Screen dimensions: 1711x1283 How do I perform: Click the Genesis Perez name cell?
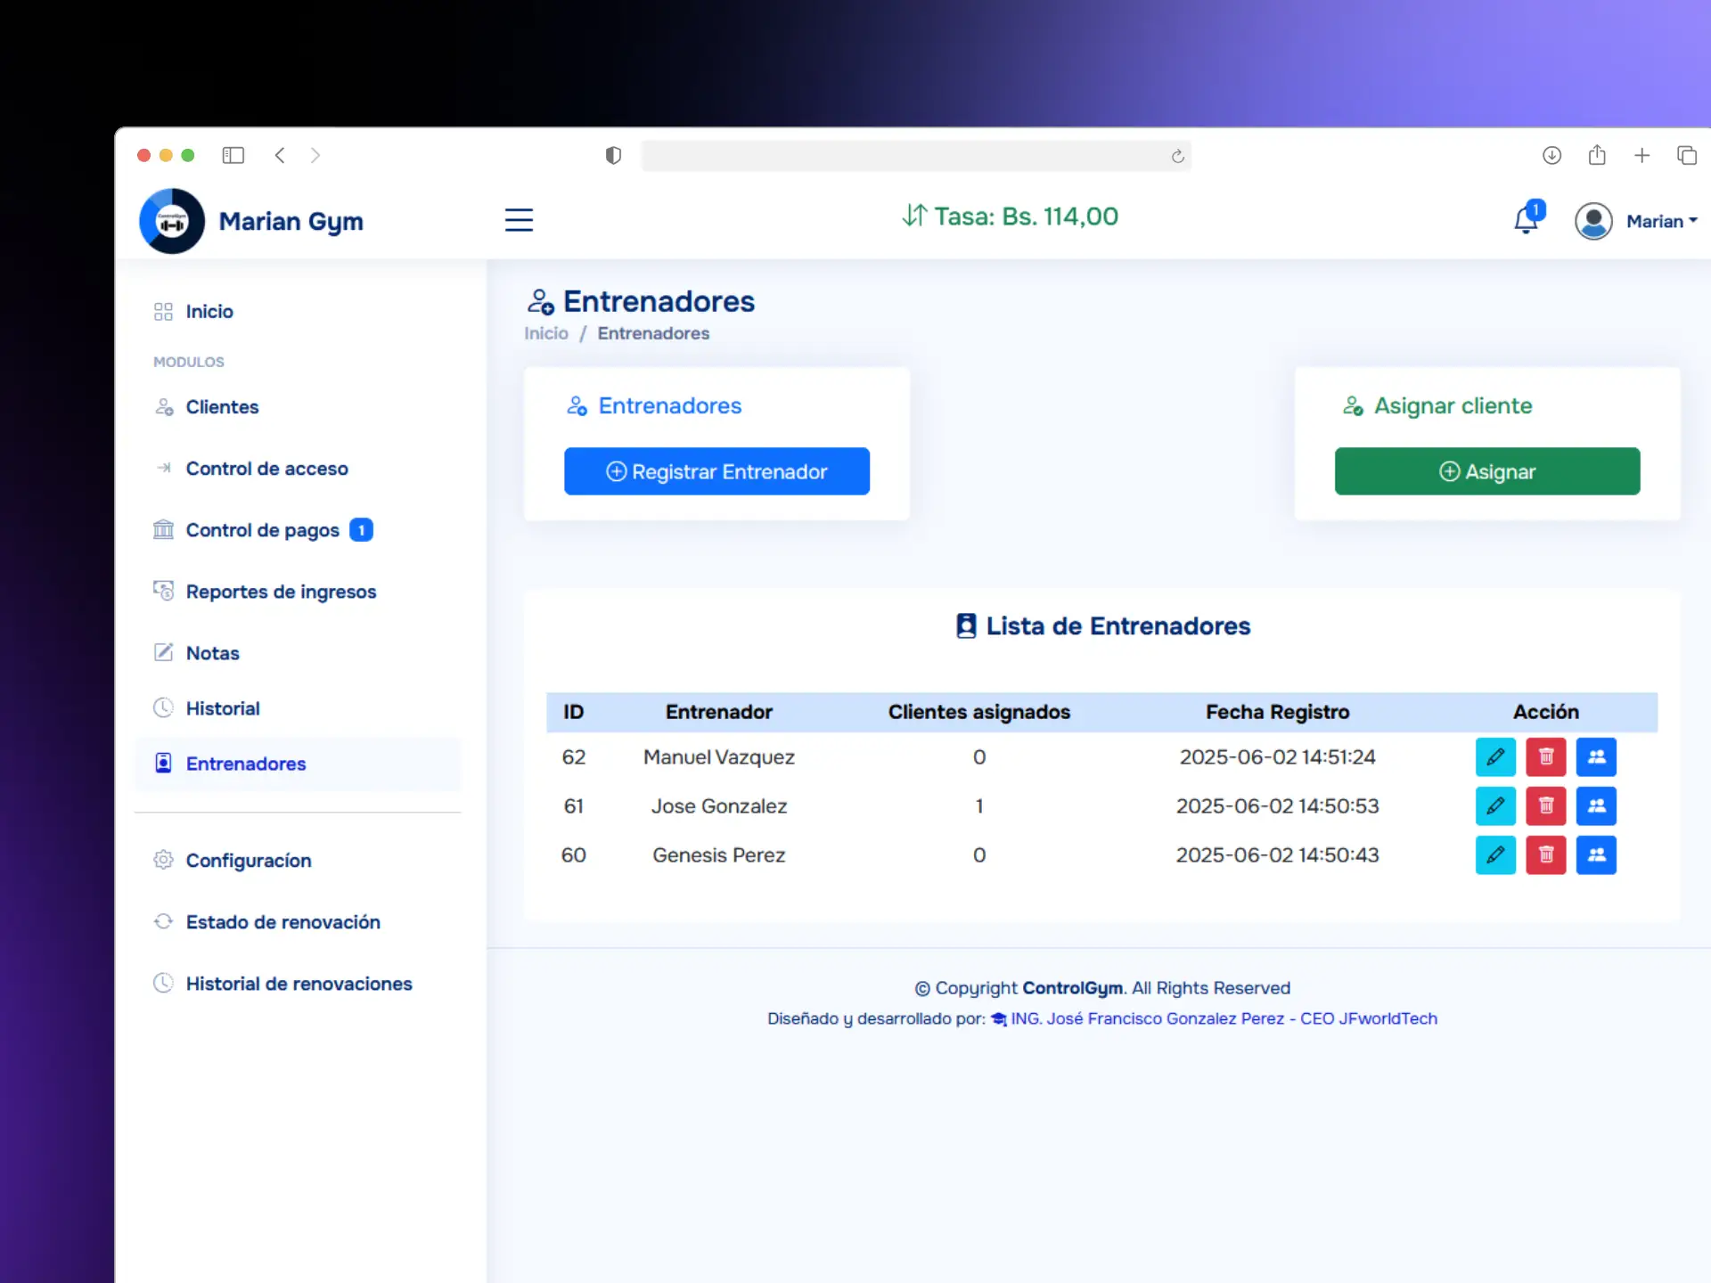[x=718, y=855]
